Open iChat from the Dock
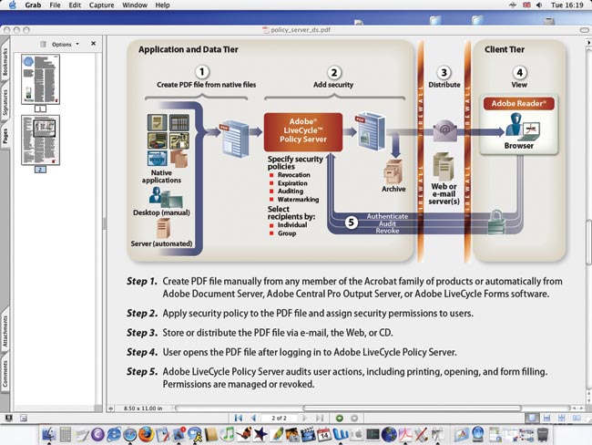 click(195, 434)
